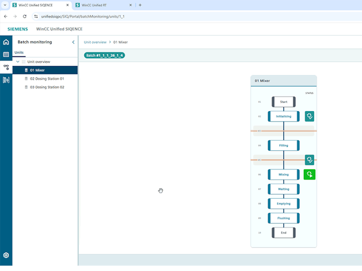Close the WinCC Unified RT tab
362x271 pixels.
(131, 5)
